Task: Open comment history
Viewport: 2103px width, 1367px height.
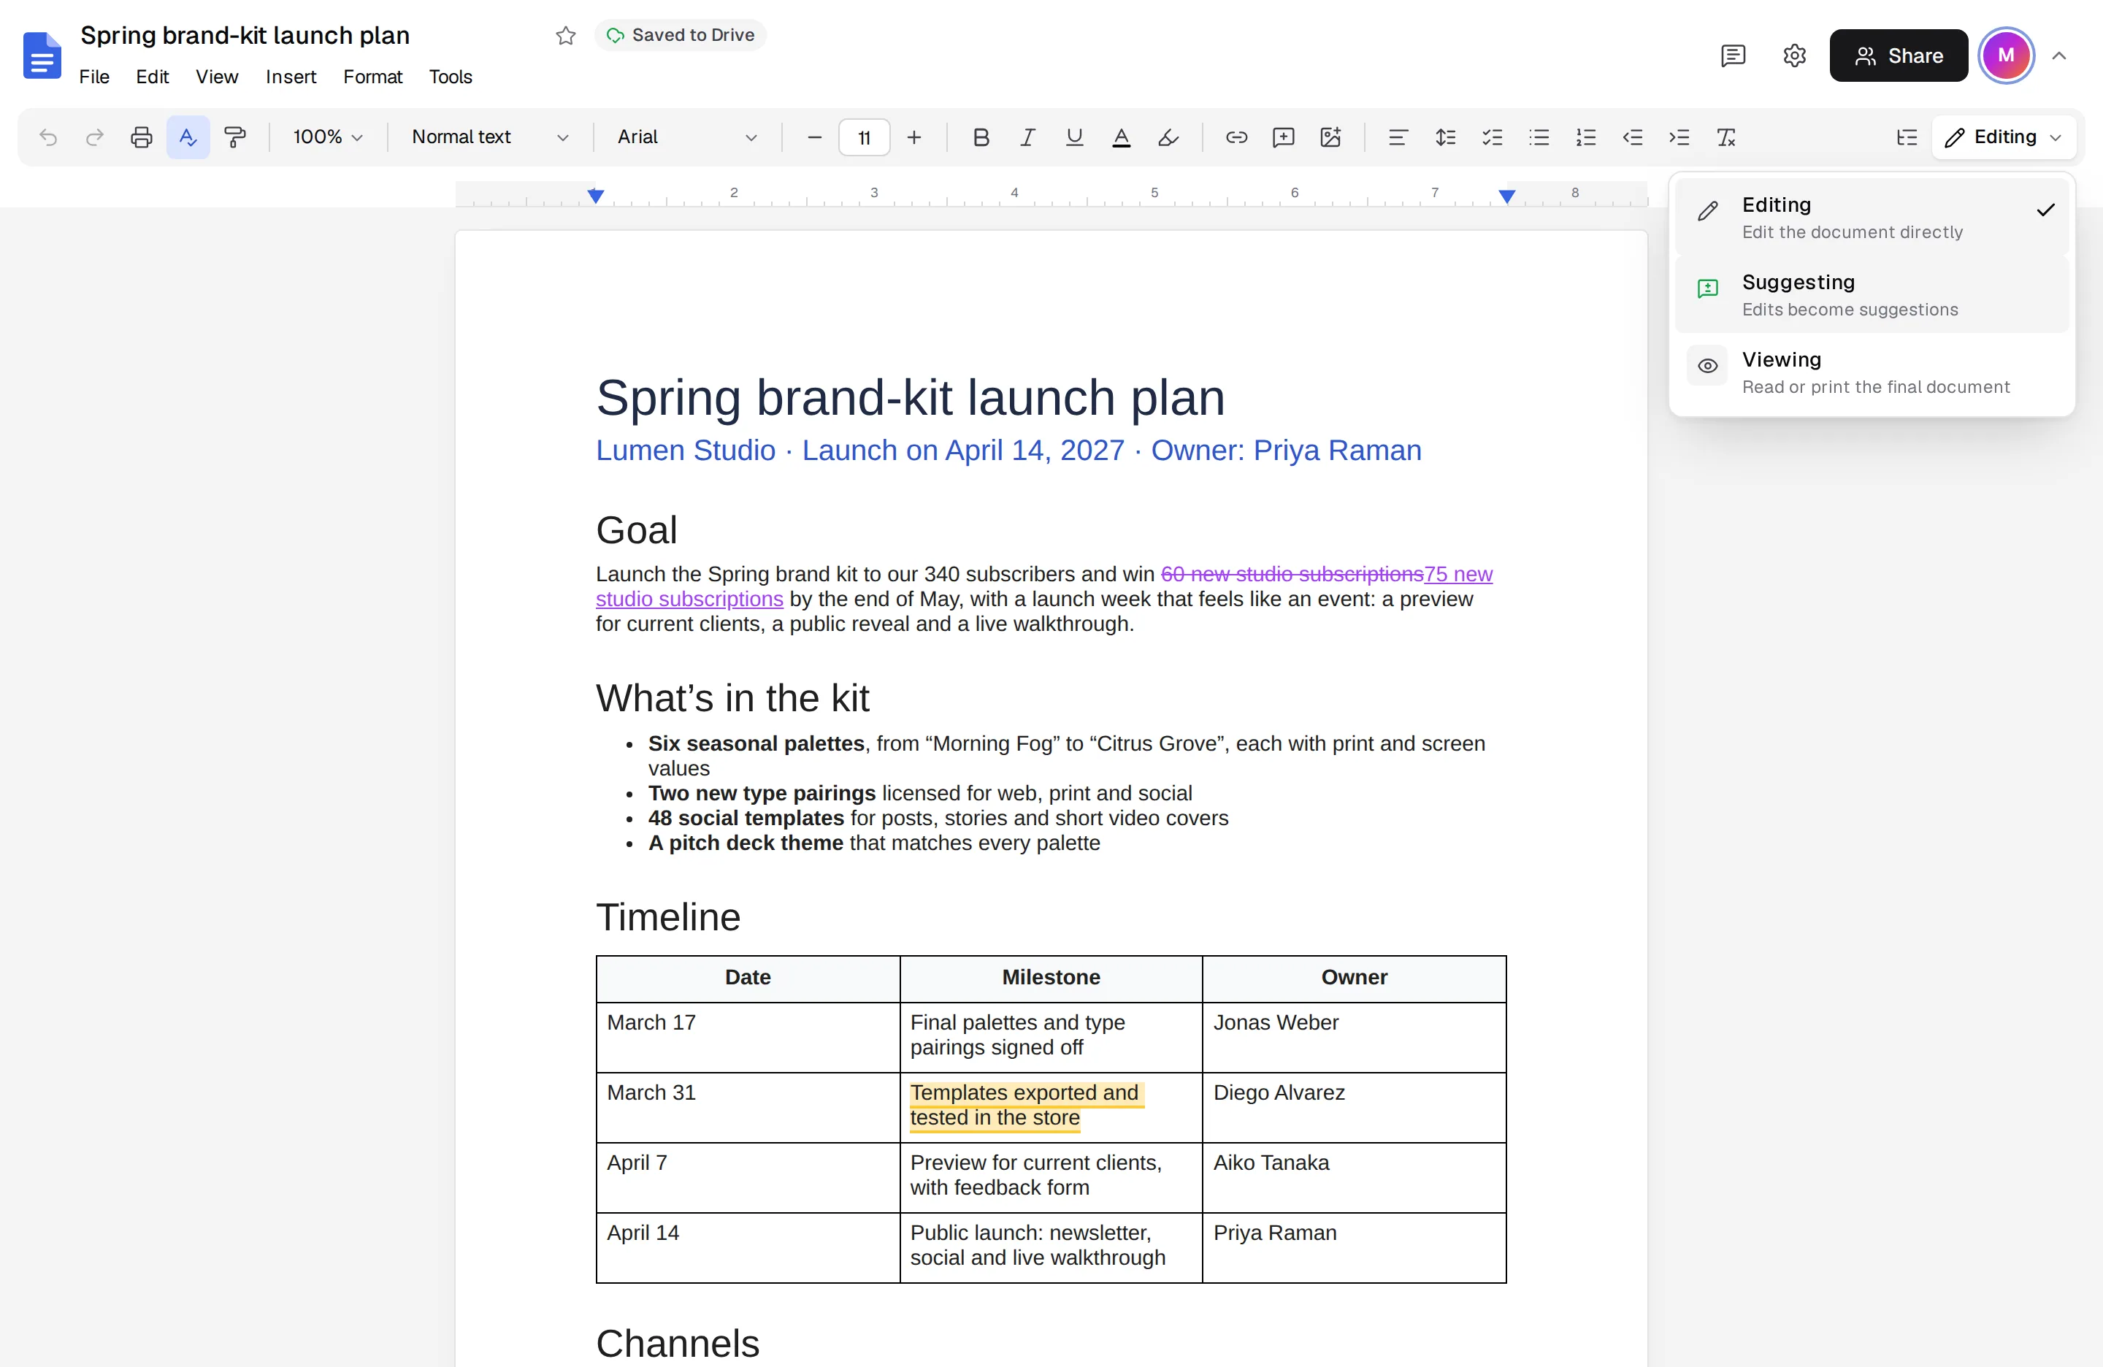Action: click(x=1733, y=55)
